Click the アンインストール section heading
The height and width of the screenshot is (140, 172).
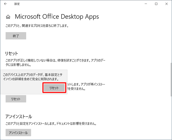point(19,117)
